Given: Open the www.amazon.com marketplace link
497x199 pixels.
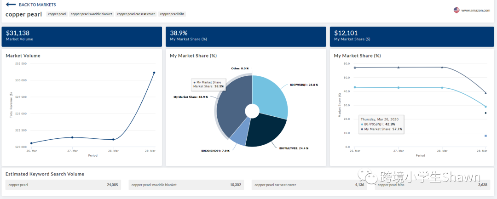Looking at the screenshot, I should 475,10.
